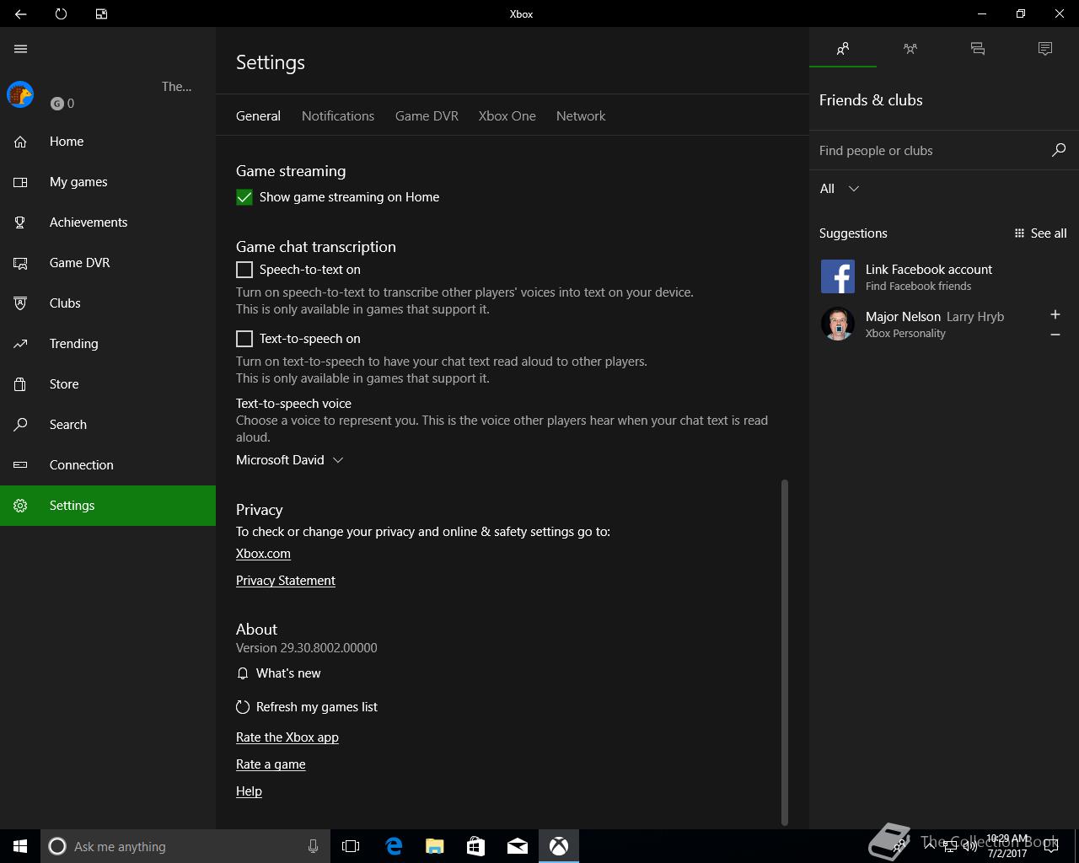Open Microsoft David voice dropdown
Viewport: 1079px width, 863px height.
290,460
